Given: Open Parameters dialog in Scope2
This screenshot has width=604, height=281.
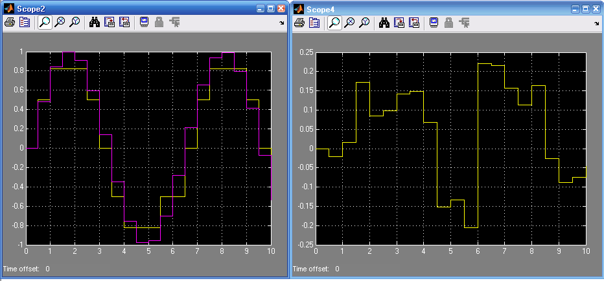Looking at the screenshot, I should pyautogui.click(x=25, y=23).
